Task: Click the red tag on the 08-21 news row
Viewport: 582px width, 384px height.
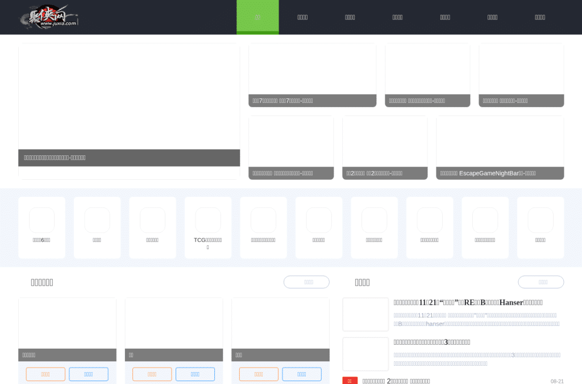Action: (x=350, y=381)
